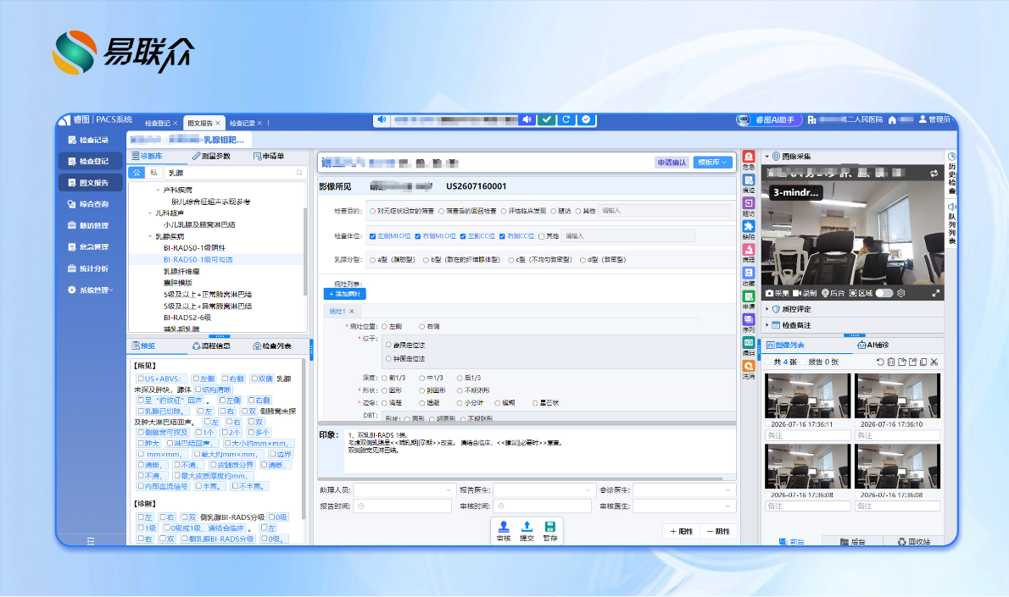
Task: Switch camera source with swap icon
Action: tap(934, 174)
